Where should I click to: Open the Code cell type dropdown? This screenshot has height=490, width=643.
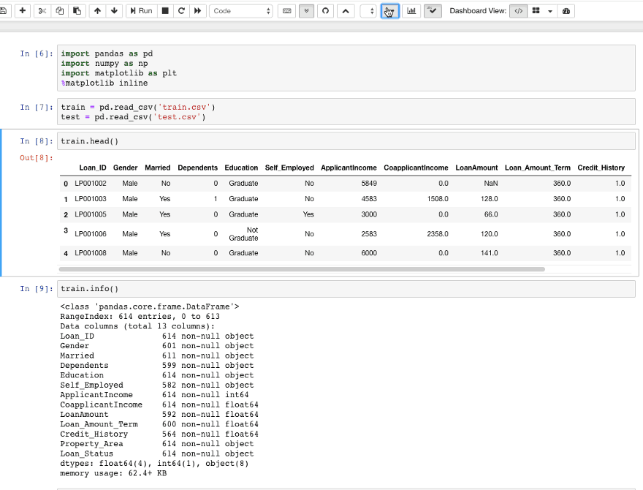(240, 11)
